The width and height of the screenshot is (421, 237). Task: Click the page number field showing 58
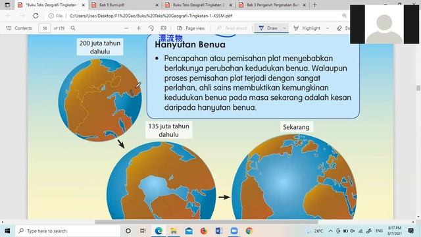click(45, 28)
